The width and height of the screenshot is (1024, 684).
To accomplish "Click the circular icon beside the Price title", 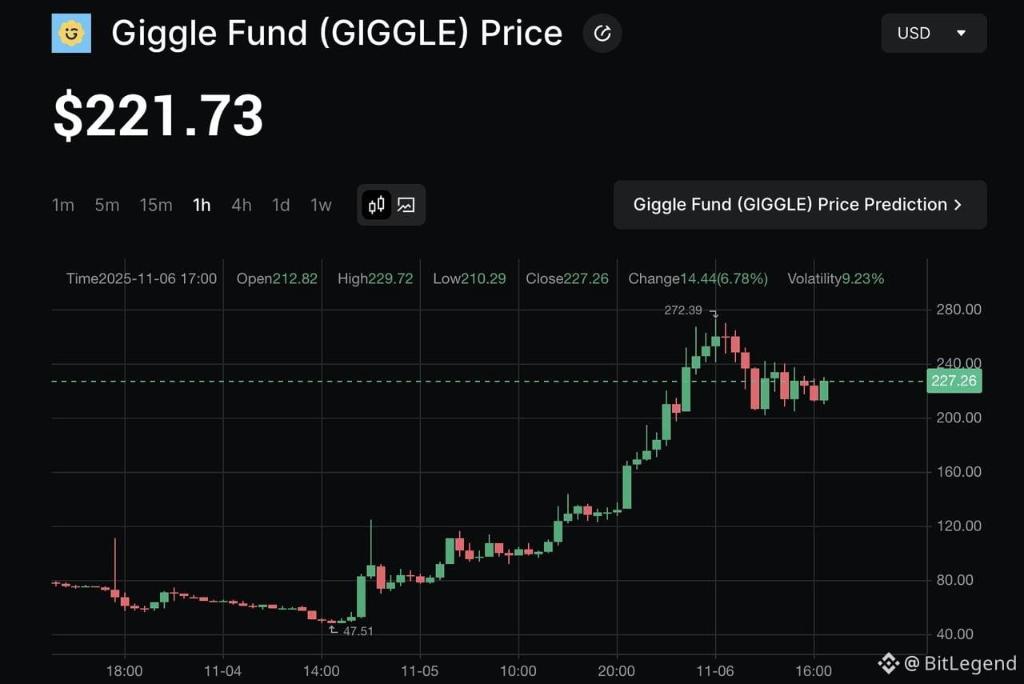I will 602,33.
